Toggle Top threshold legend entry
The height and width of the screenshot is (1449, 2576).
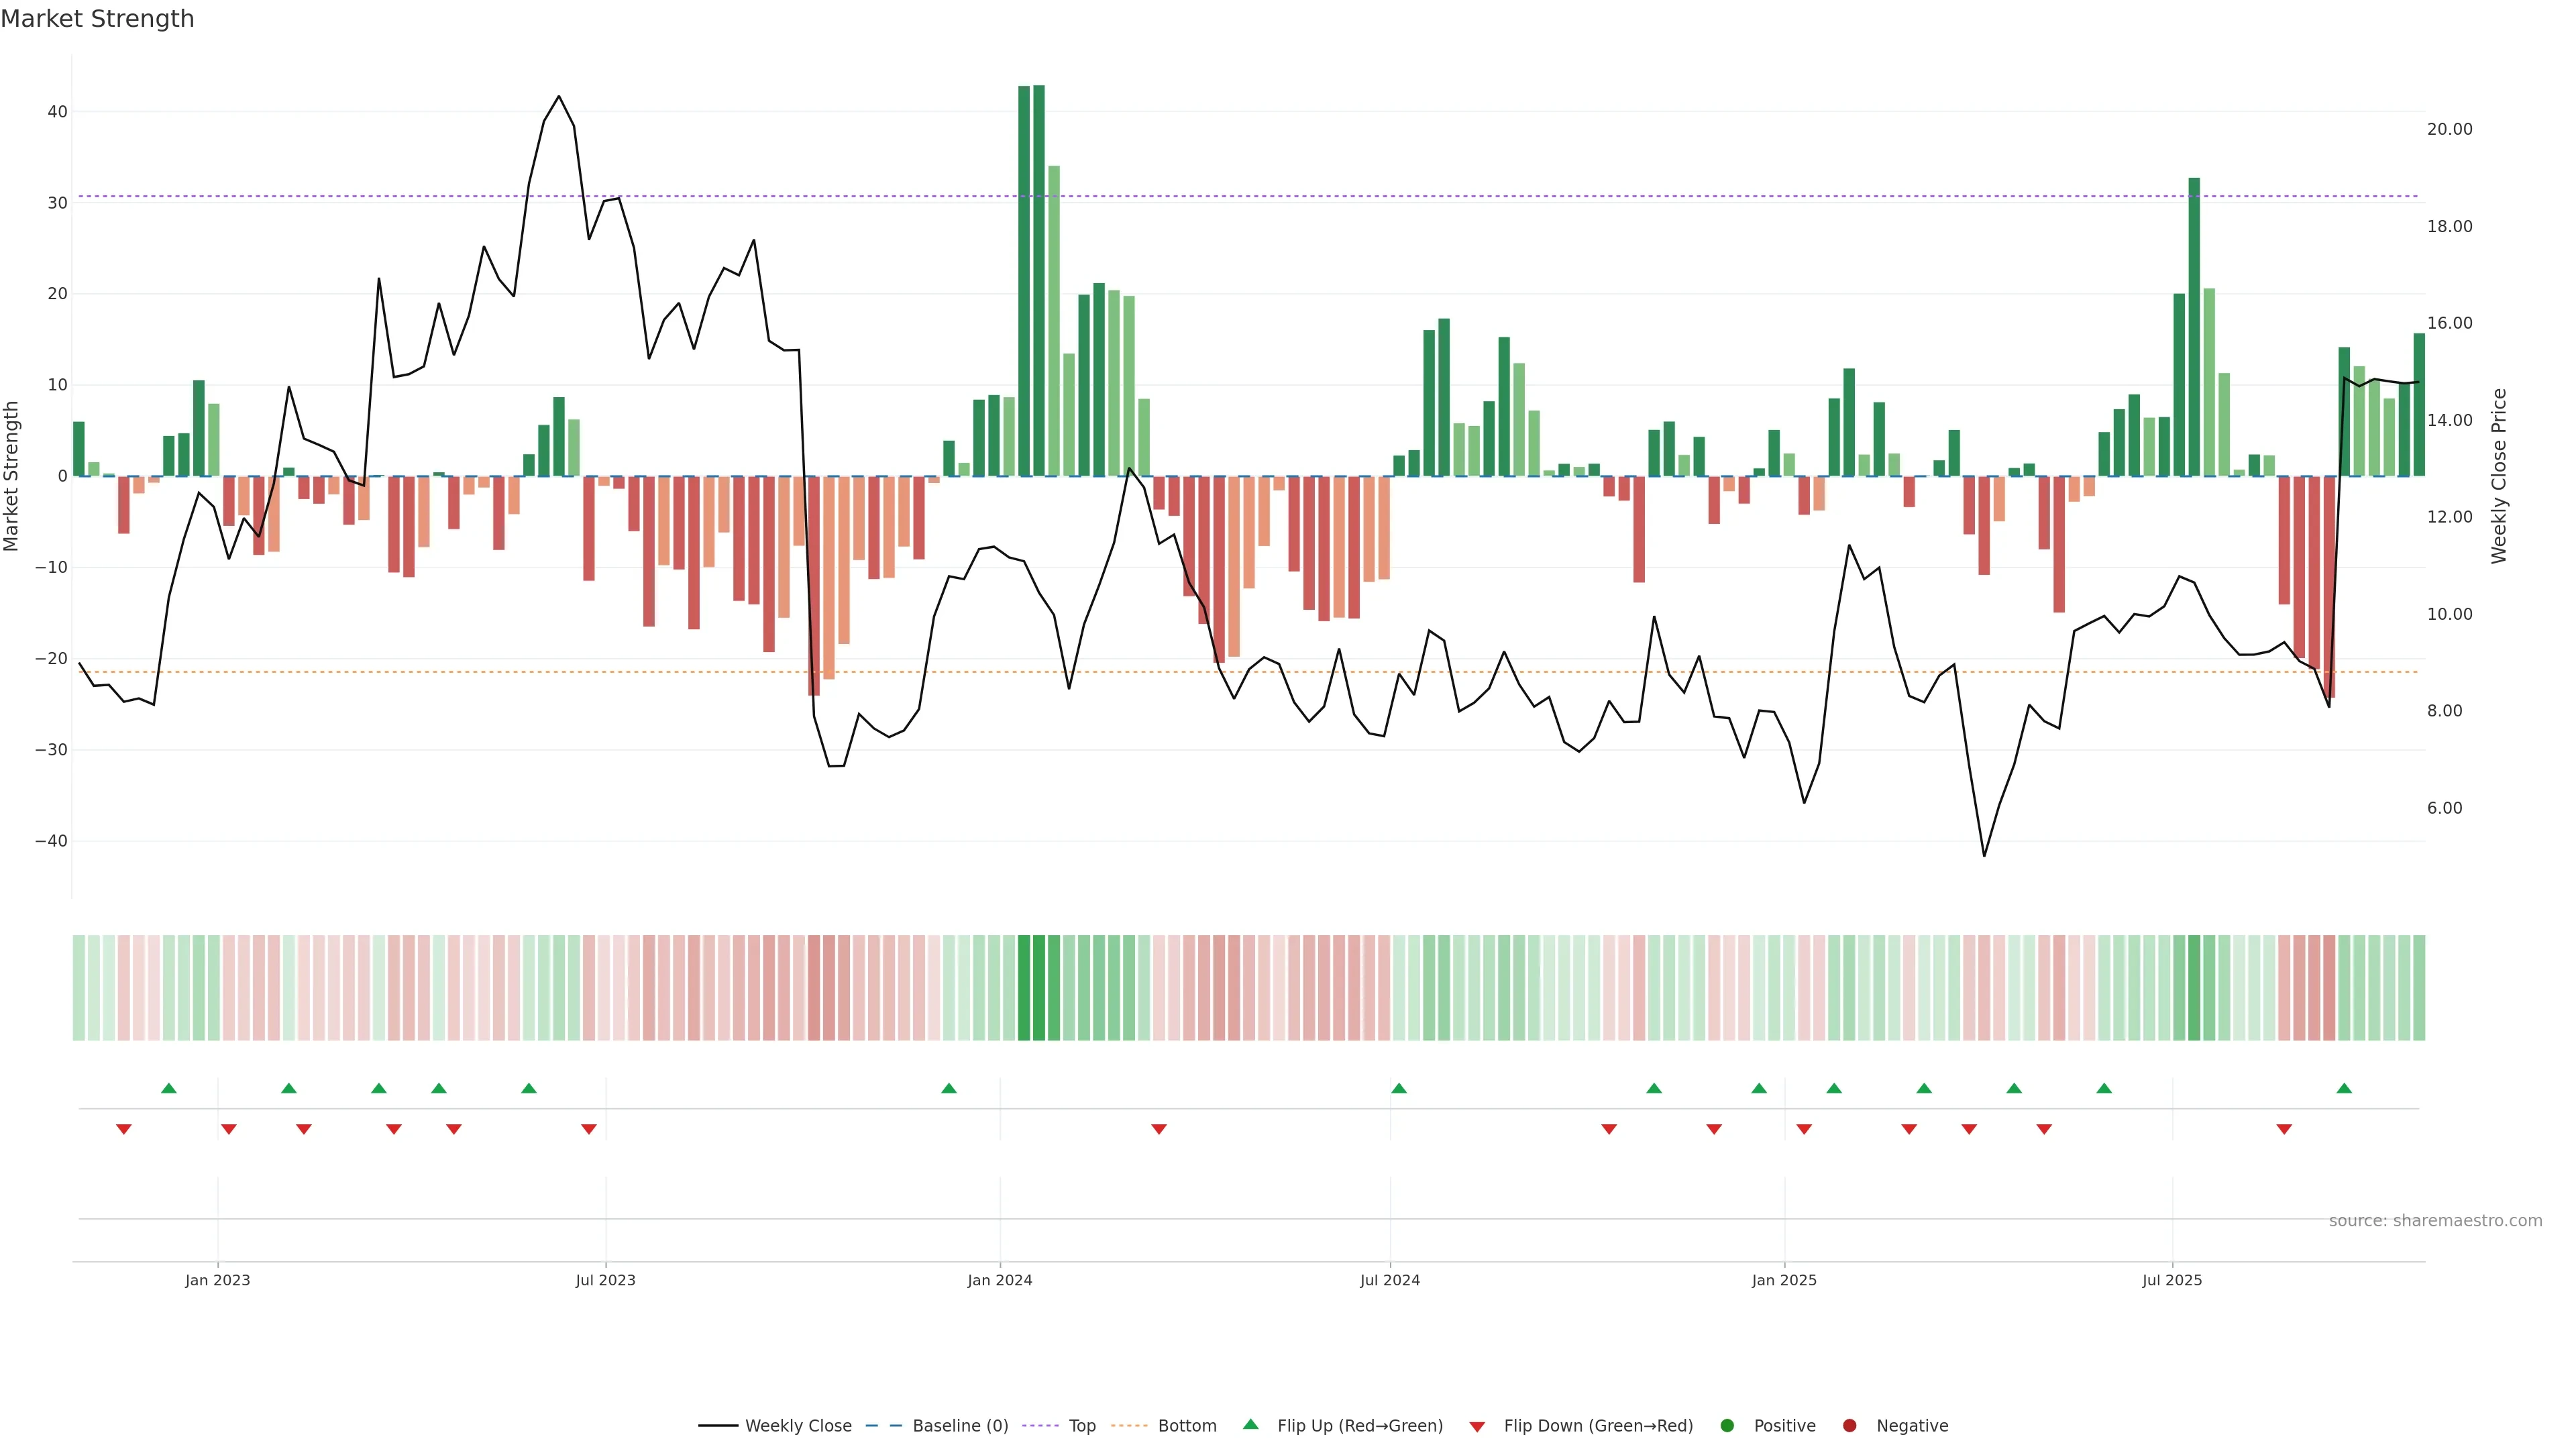tap(1081, 1425)
